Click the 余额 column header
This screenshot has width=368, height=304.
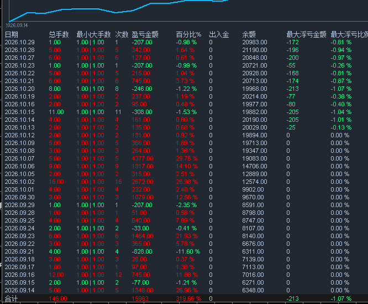click(249, 34)
